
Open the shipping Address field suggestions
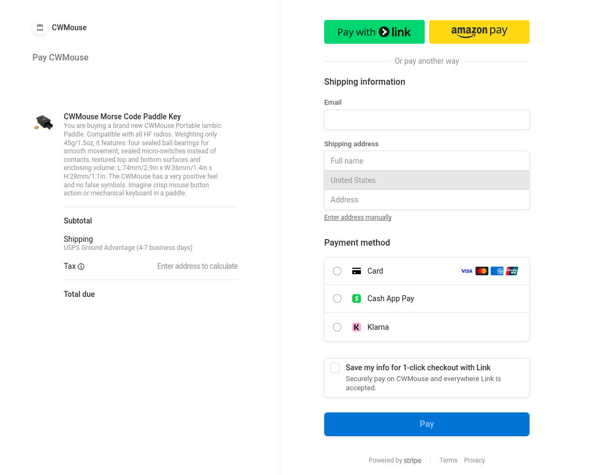(427, 200)
